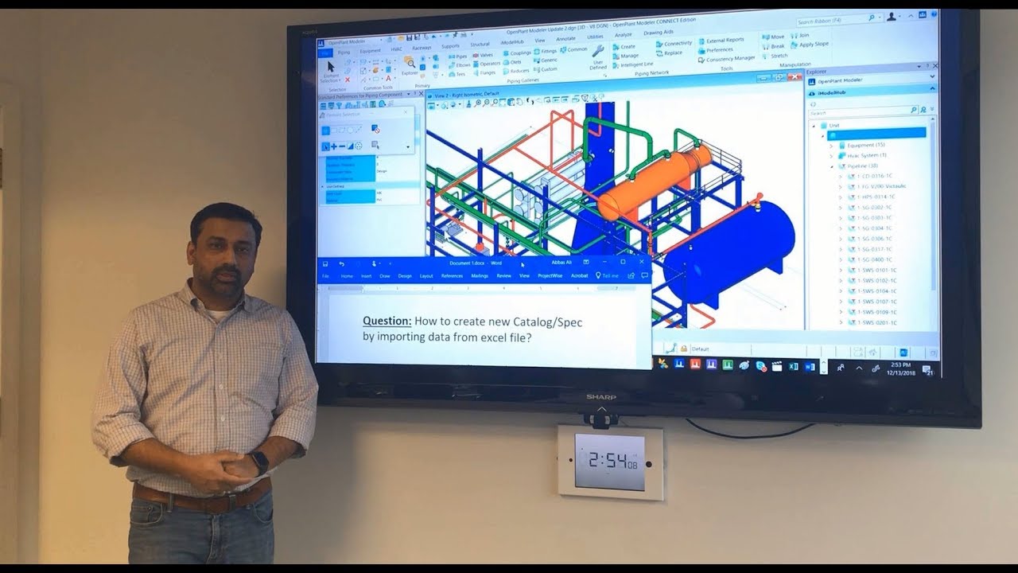
Task: Switch to the Raceways ribbon tab
Action: tap(422, 48)
